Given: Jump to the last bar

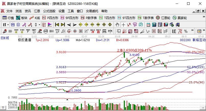Looking at the screenshot, I should (63, 25).
